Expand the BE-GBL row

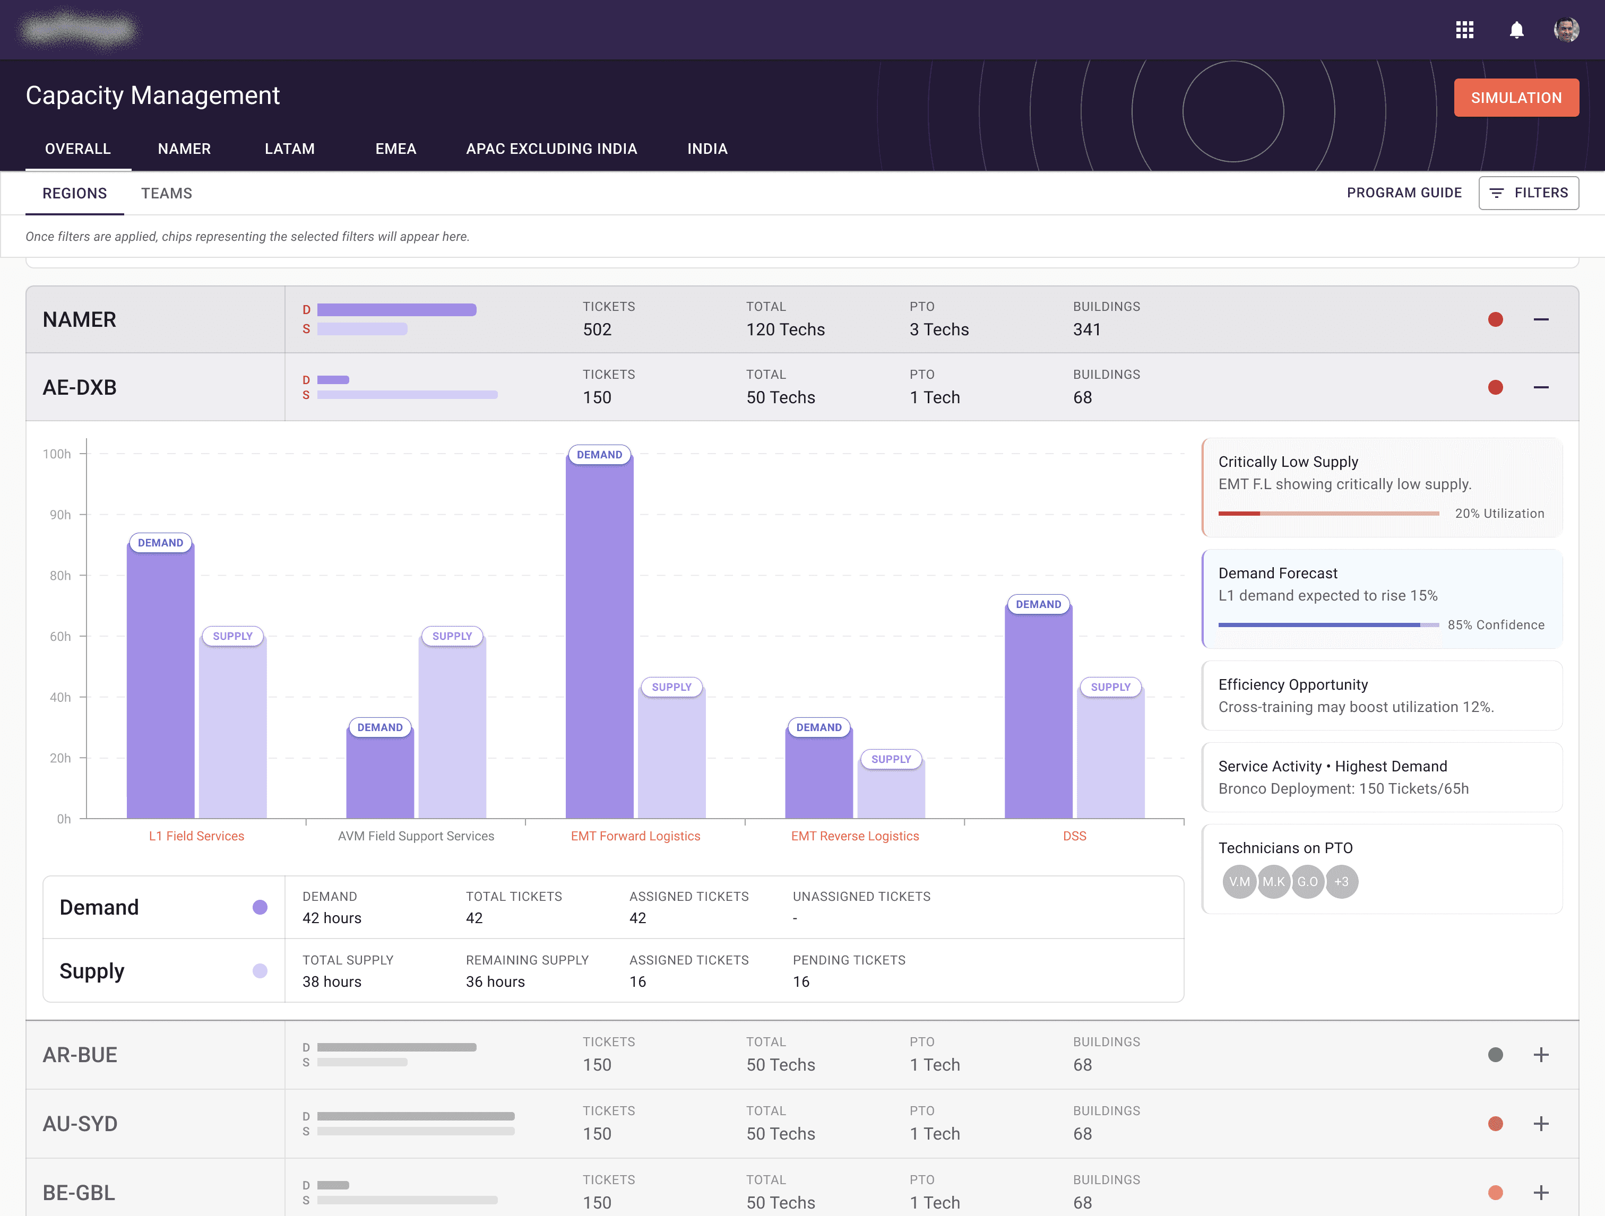1540,1193
